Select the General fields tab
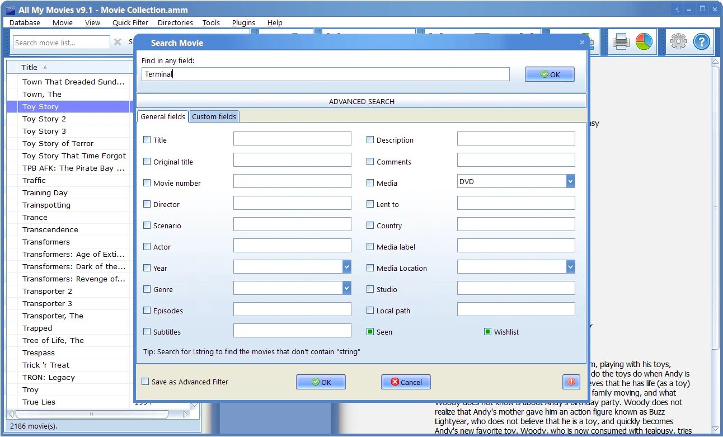 pos(163,116)
